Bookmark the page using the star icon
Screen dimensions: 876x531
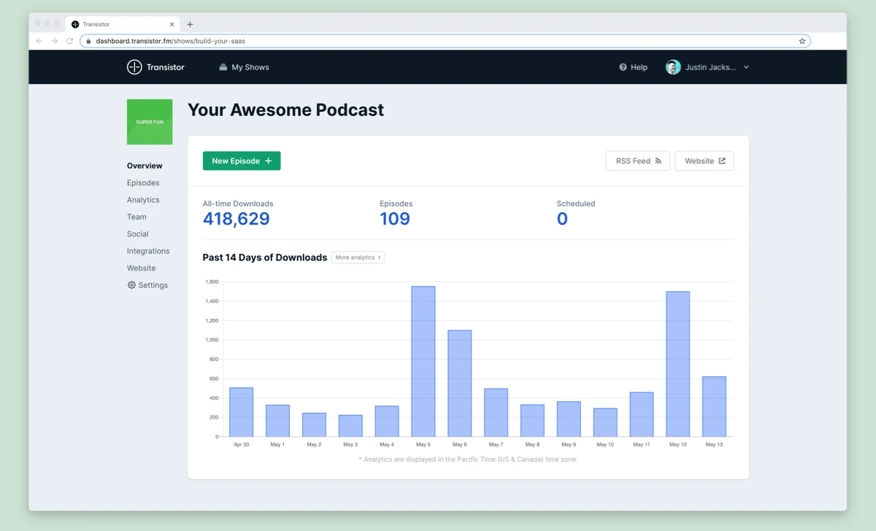[802, 41]
